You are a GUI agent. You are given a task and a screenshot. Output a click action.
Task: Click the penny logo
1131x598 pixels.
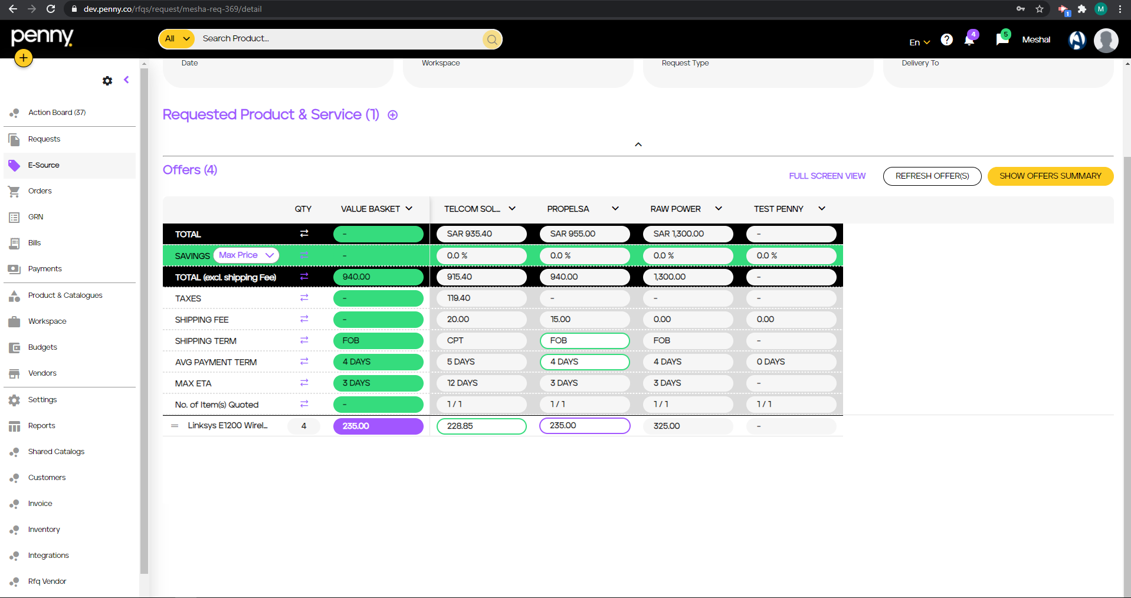point(42,37)
